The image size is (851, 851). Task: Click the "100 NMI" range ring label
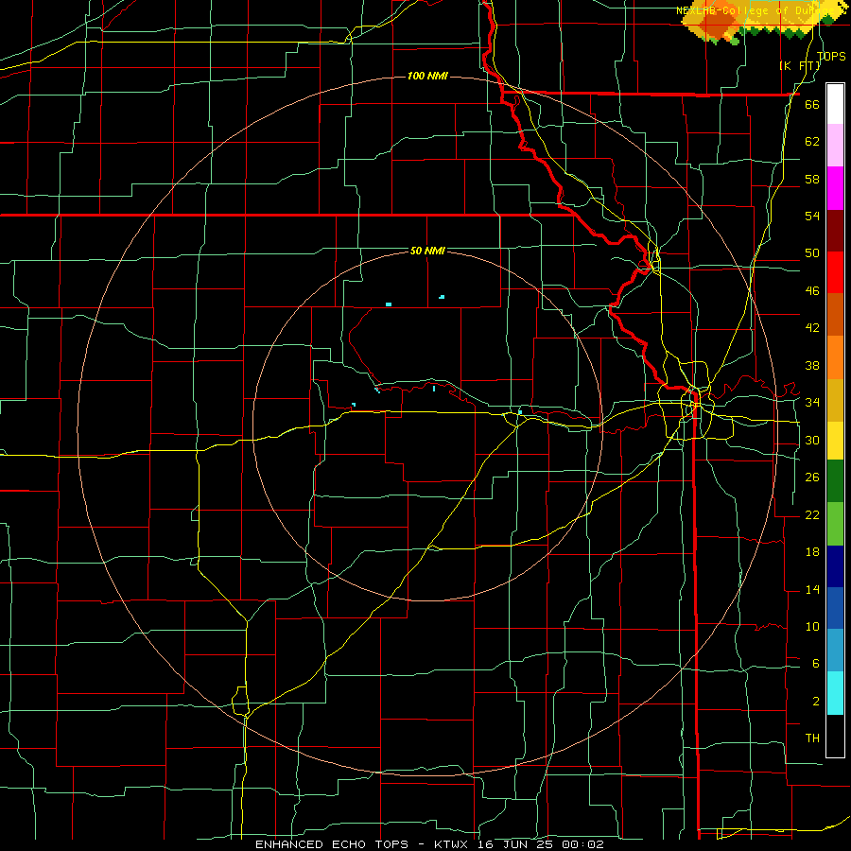(x=427, y=76)
